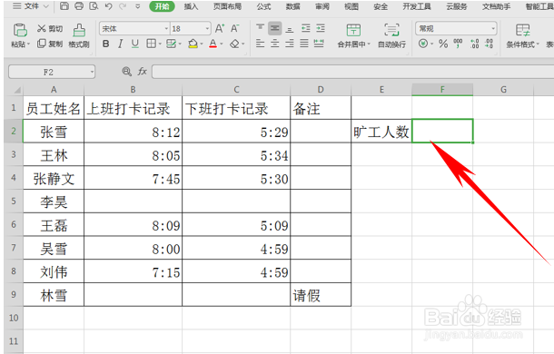
Task: Click the Save icon in the quick access bar
Action: [x=64, y=6]
